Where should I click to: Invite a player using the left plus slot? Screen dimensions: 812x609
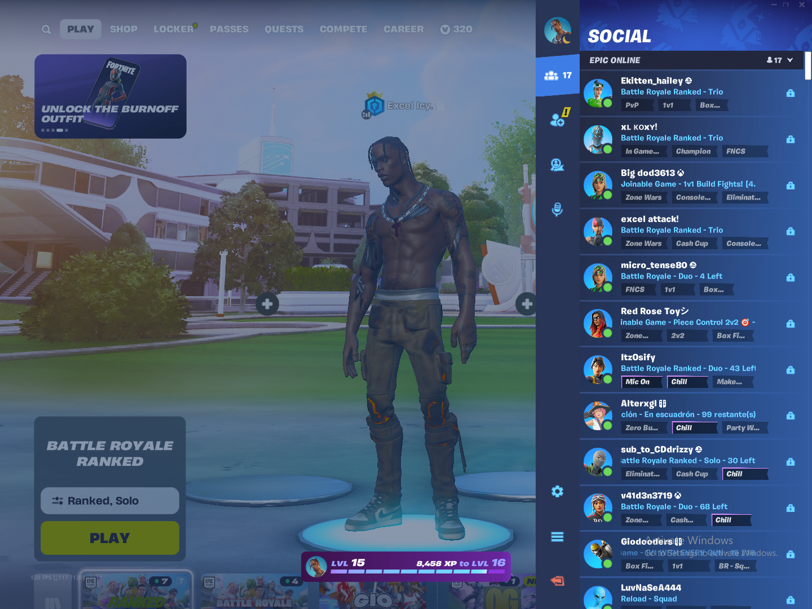pyautogui.click(x=267, y=304)
